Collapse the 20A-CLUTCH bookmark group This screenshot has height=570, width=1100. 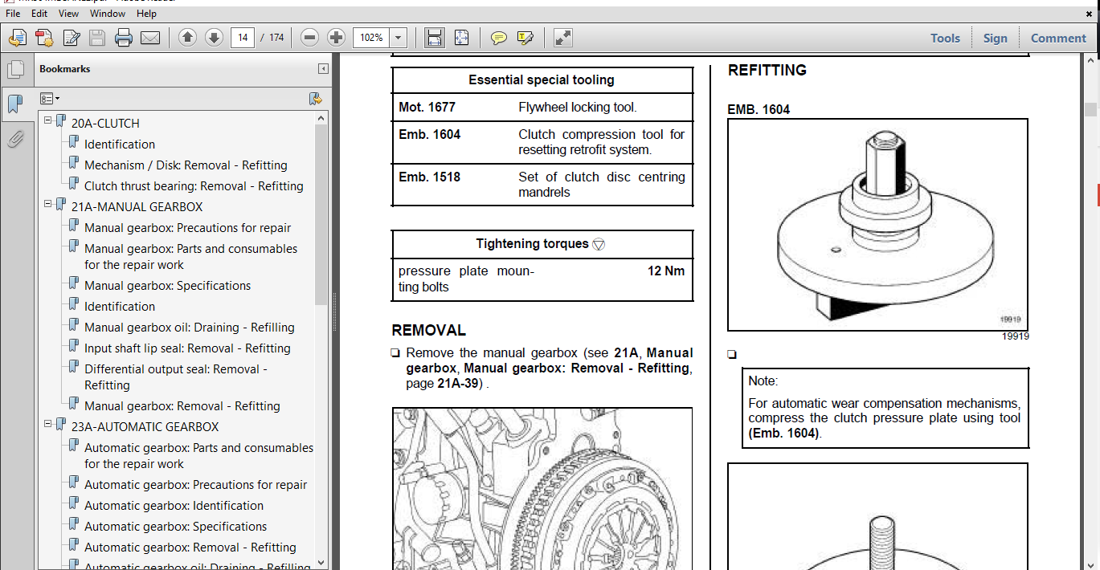click(x=48, y=120)
